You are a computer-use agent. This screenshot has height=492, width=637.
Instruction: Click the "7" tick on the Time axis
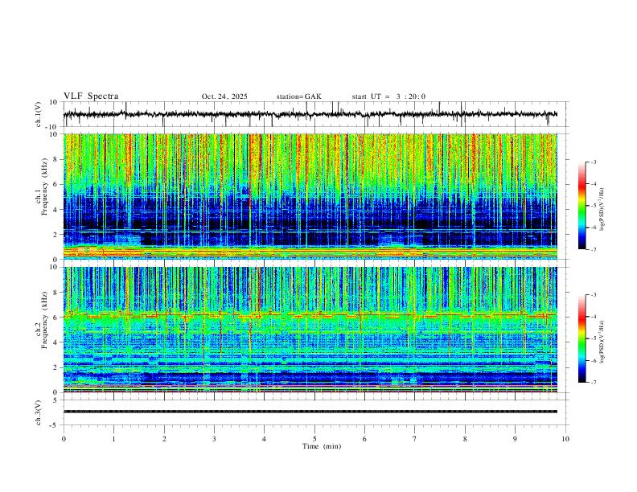(415, 439)
